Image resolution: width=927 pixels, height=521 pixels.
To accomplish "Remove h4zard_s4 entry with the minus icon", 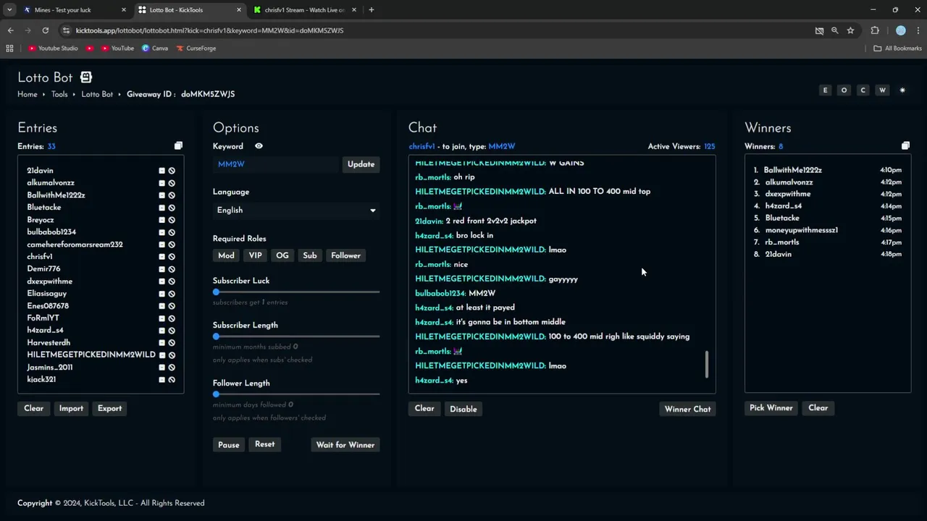I will 162,331.
